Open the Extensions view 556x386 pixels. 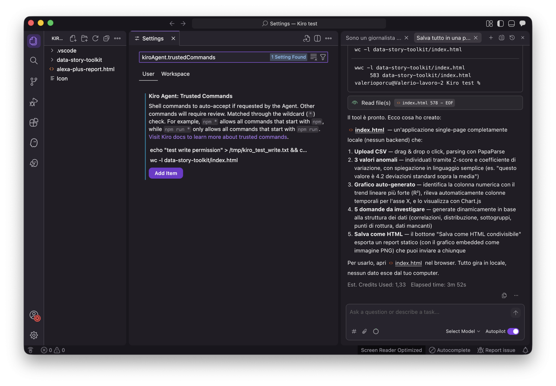33,122
